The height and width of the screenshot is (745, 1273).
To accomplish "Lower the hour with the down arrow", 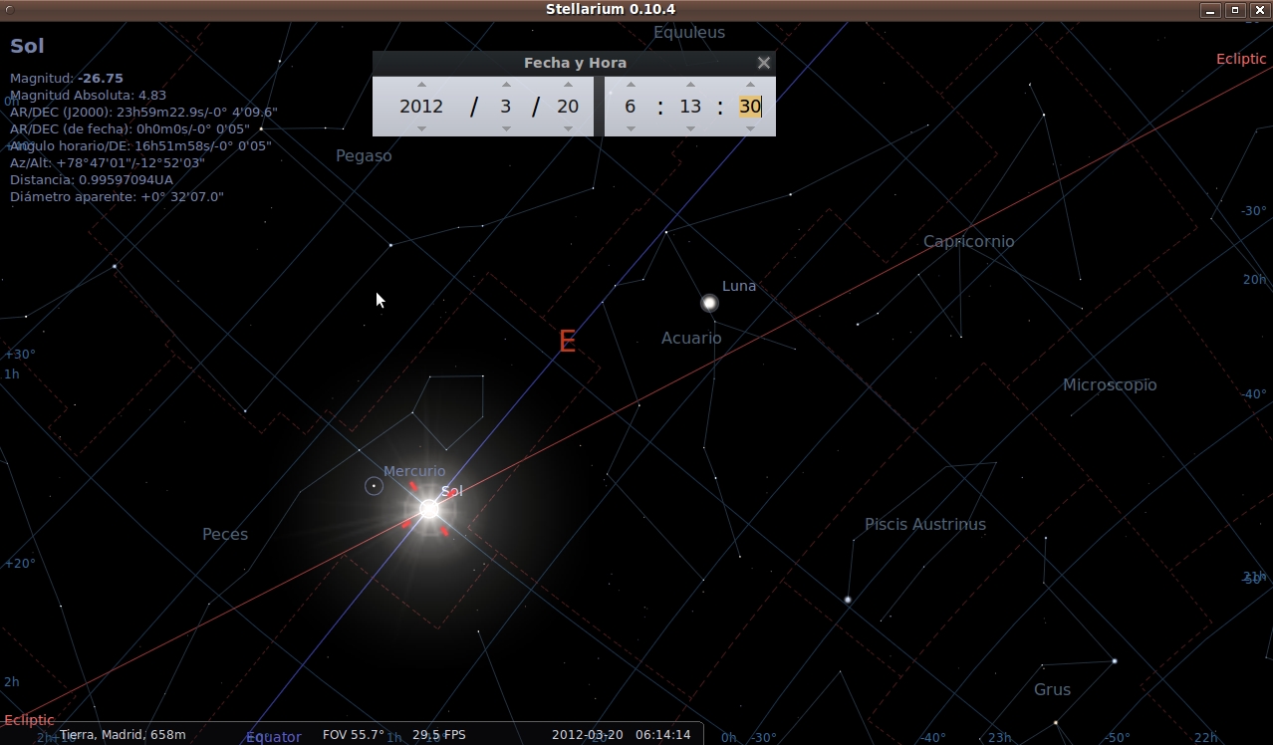I will point(631,128).
